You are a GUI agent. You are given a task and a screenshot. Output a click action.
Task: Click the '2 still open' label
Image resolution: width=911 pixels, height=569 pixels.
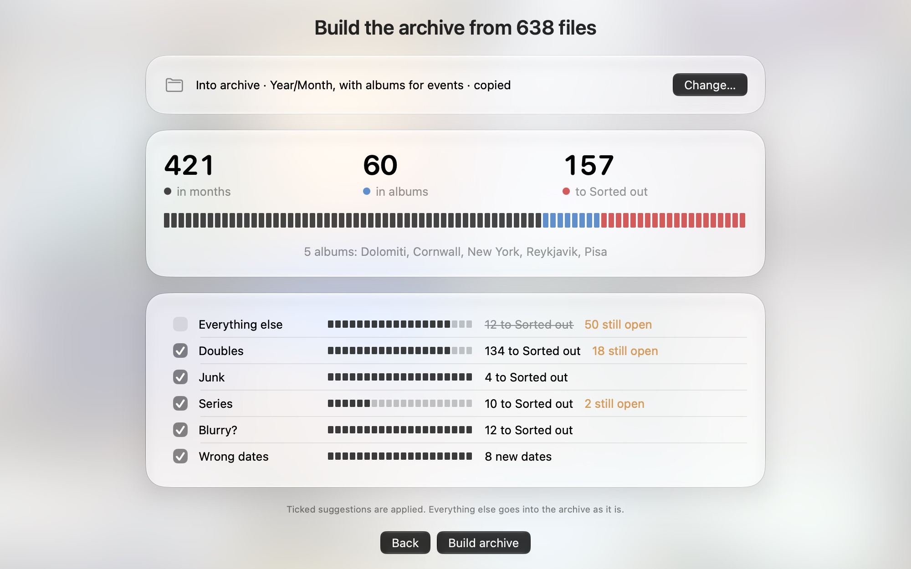coord(614,404)
